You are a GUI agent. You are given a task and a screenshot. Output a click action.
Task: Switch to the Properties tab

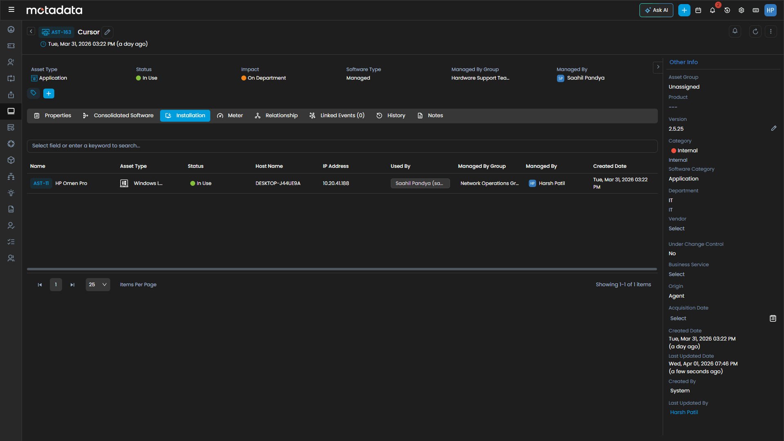point(57,116)
